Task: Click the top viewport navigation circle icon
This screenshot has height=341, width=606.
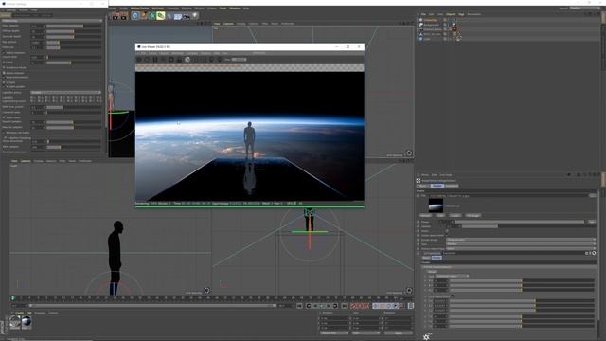Action: point(409,153)
